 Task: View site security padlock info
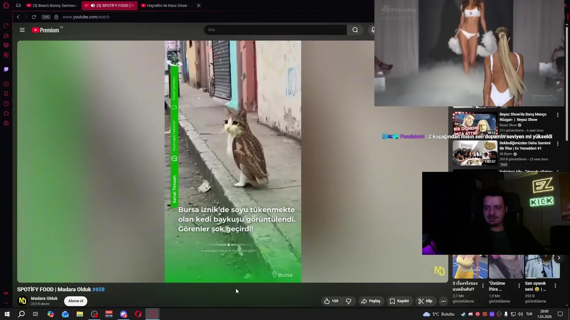coord(56,17)
